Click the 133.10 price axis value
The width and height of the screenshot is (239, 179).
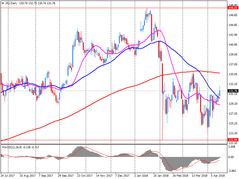click(x=233, y=84)
